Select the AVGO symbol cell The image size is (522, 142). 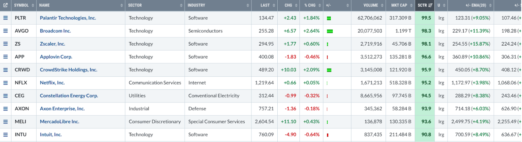(24, 31)
